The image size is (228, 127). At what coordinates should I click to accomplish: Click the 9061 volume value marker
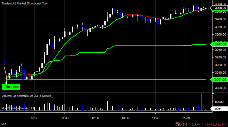[x=219, y=109]
